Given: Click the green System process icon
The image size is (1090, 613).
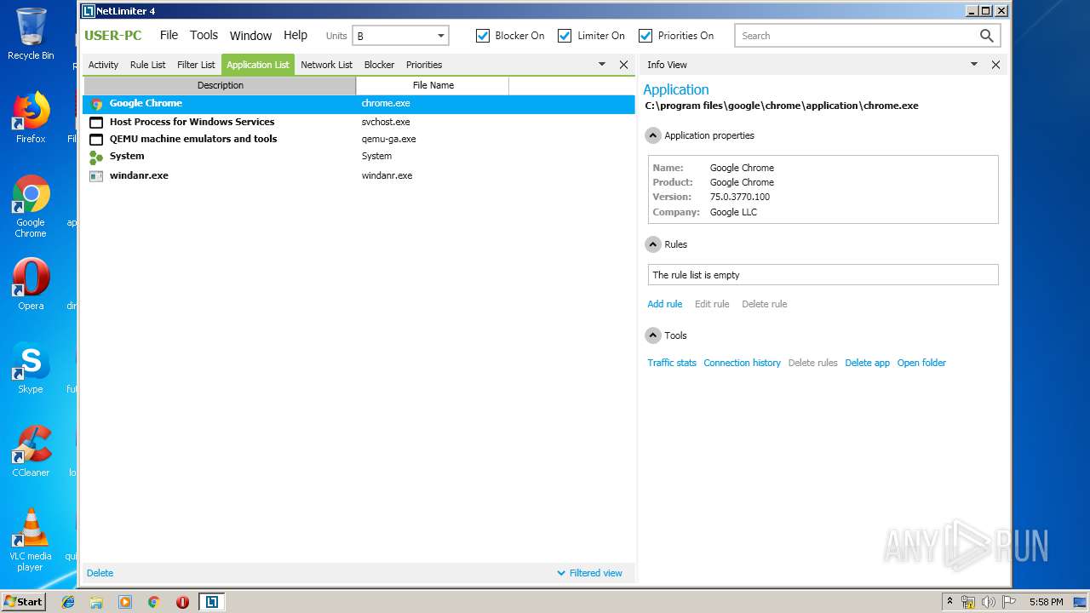Looking at the screenshot, I should tap(96, 158).
